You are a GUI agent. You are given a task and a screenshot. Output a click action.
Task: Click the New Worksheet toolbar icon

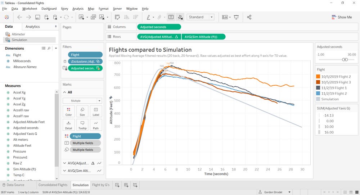click(x=81, y=17)
